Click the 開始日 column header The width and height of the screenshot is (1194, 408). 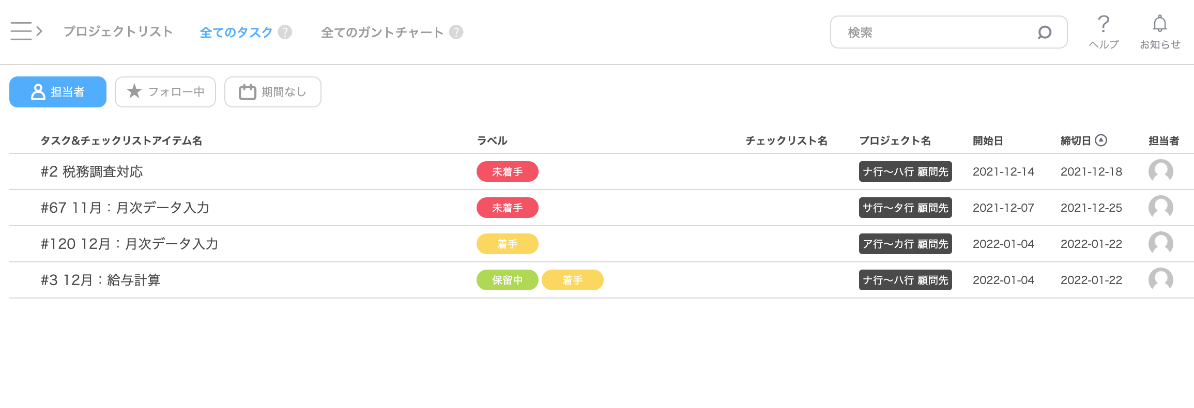tap(988, 140)
